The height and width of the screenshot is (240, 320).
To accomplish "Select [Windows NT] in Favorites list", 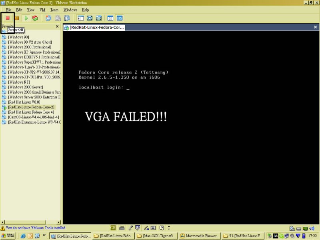I will click(19, 82).
